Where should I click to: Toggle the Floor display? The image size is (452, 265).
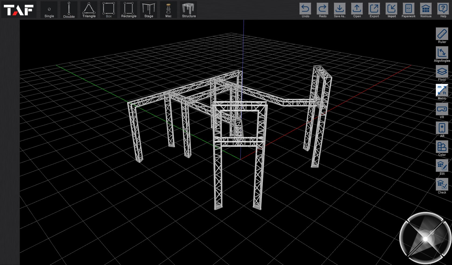[442, 73]
